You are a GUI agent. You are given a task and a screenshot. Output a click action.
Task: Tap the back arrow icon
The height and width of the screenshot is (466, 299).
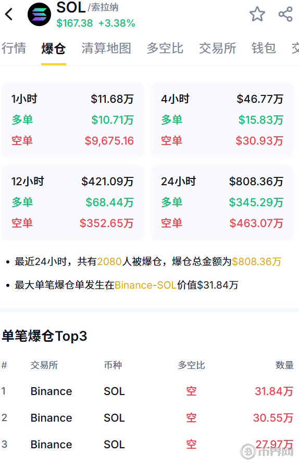pyautogui.click(x=9, y=14)
